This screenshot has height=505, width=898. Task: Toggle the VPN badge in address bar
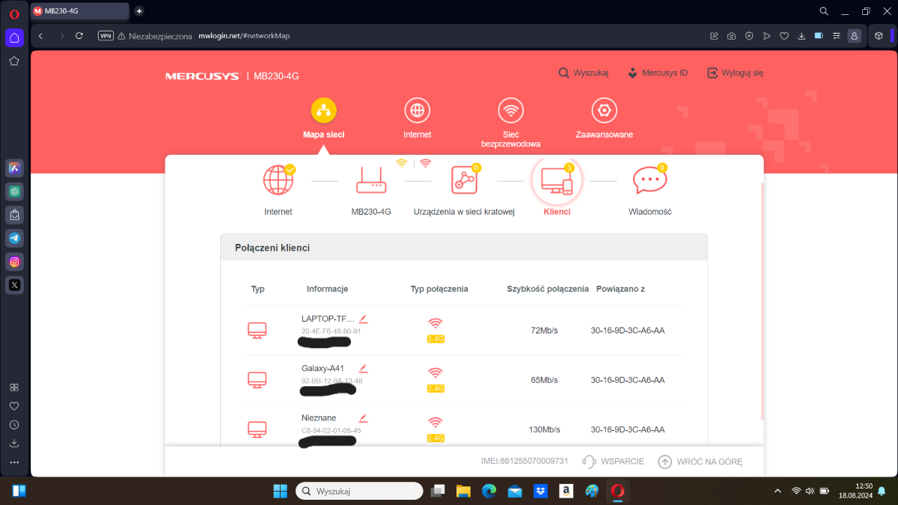[x=106, y=36]
